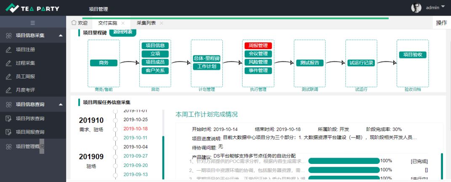Open the 商务 milestone step
The width and height of the screenshot is (451, 182).
(x=104, y=63)
